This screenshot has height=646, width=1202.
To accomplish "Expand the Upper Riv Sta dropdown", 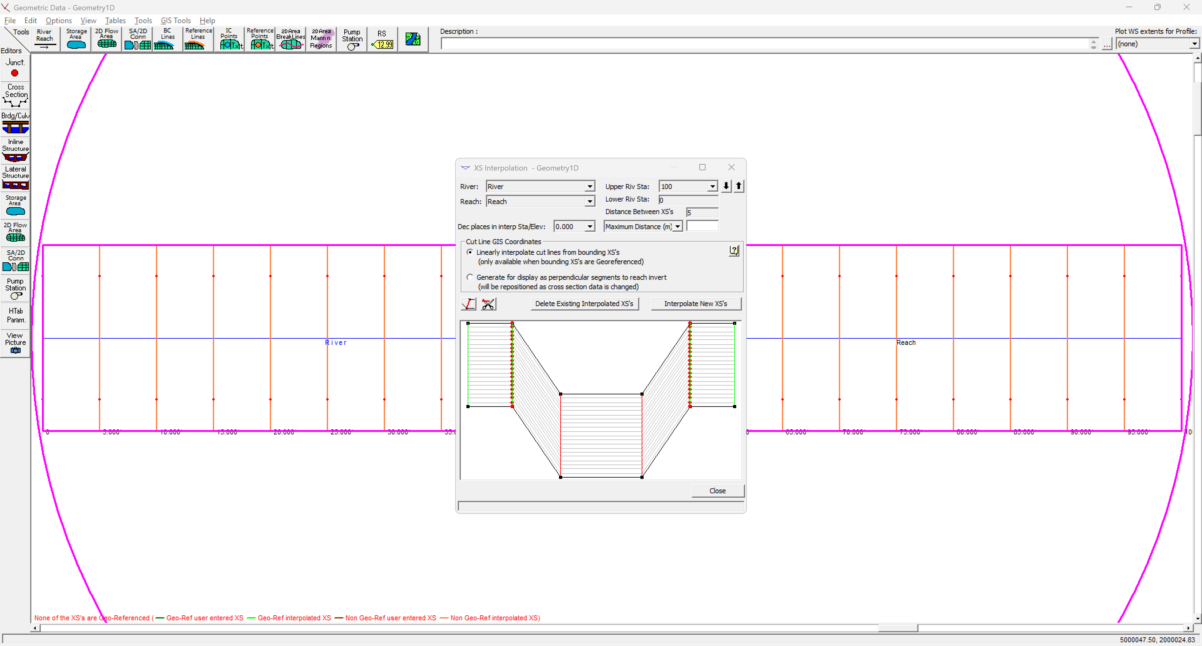I will click(x=712, y=187).
